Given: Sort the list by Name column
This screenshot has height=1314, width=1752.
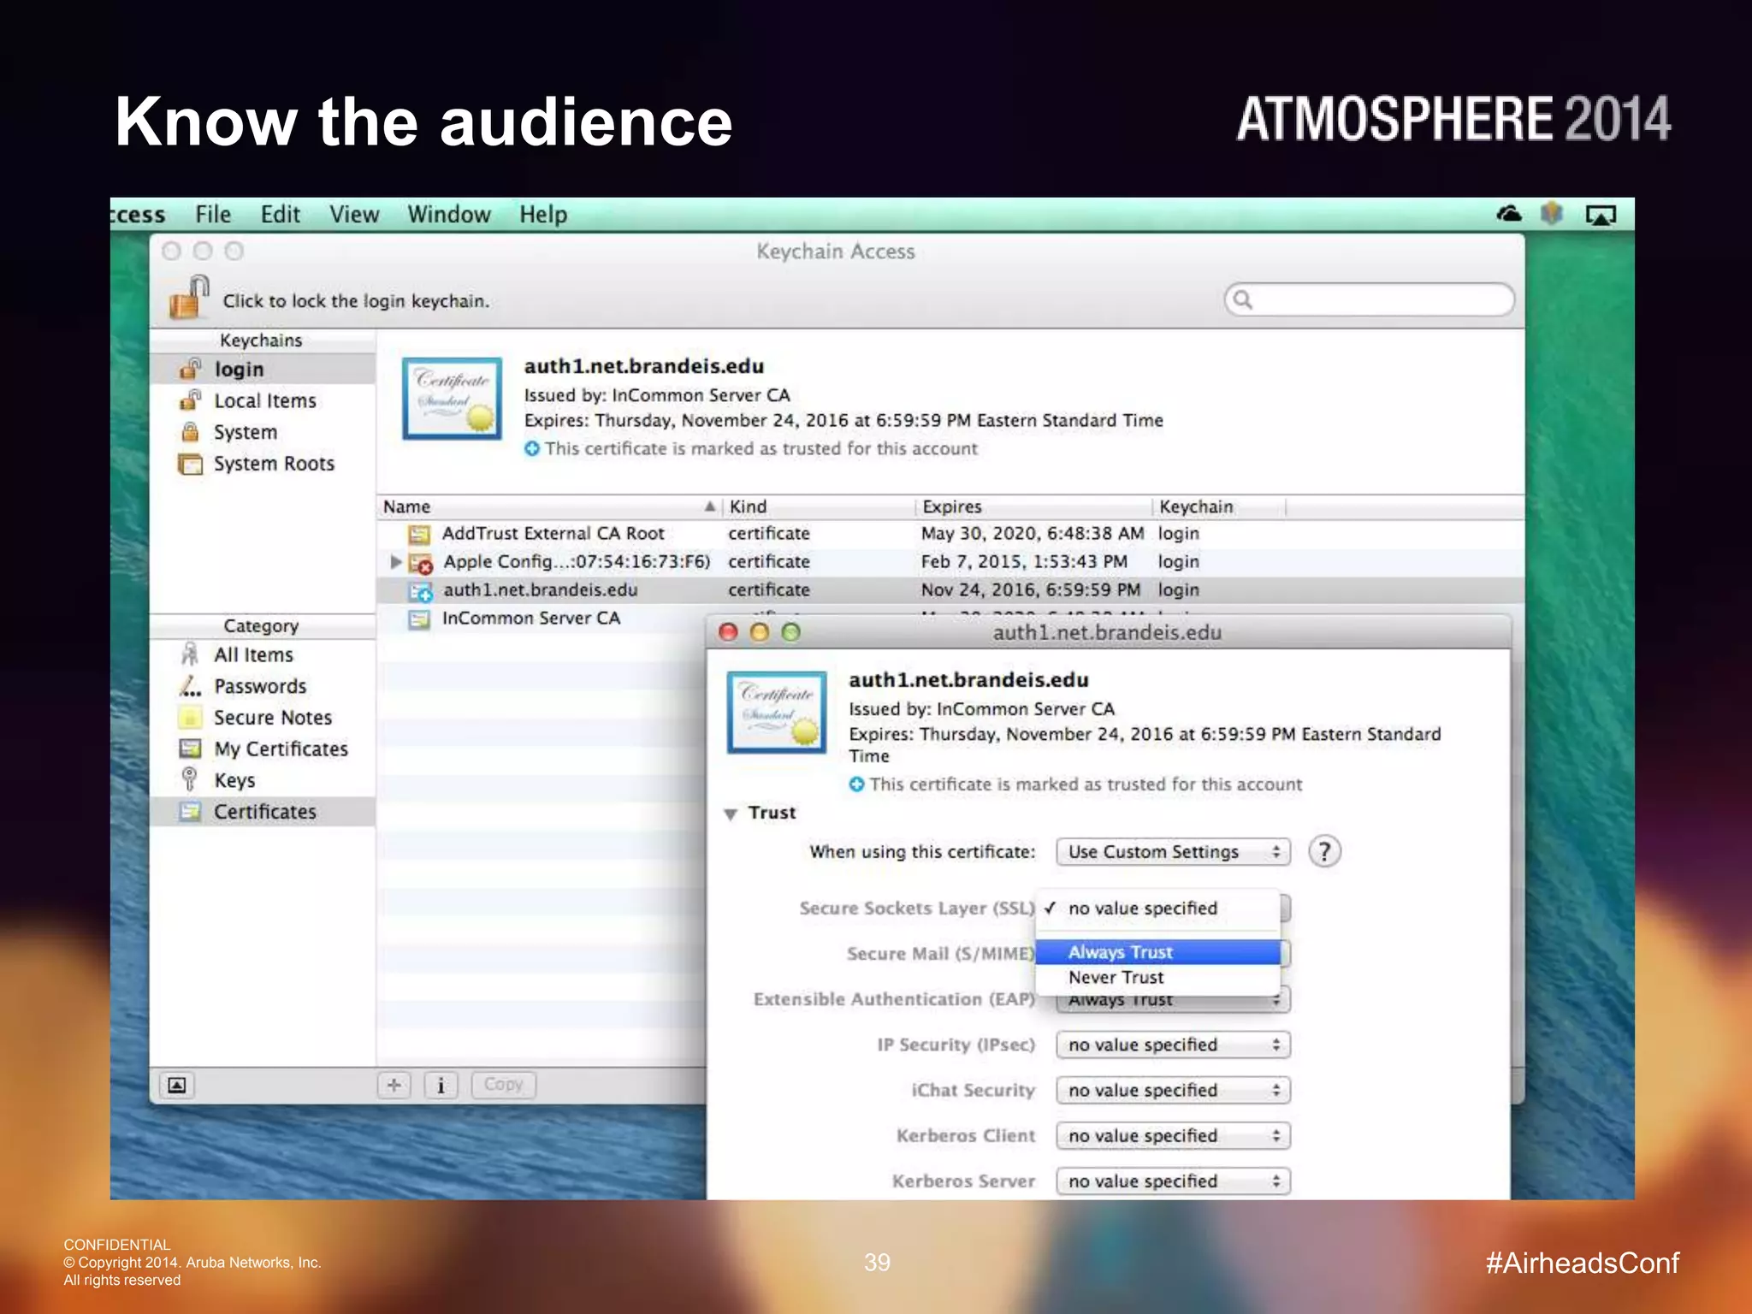Looking at the screenshot, I should click(x=550, y=506).
